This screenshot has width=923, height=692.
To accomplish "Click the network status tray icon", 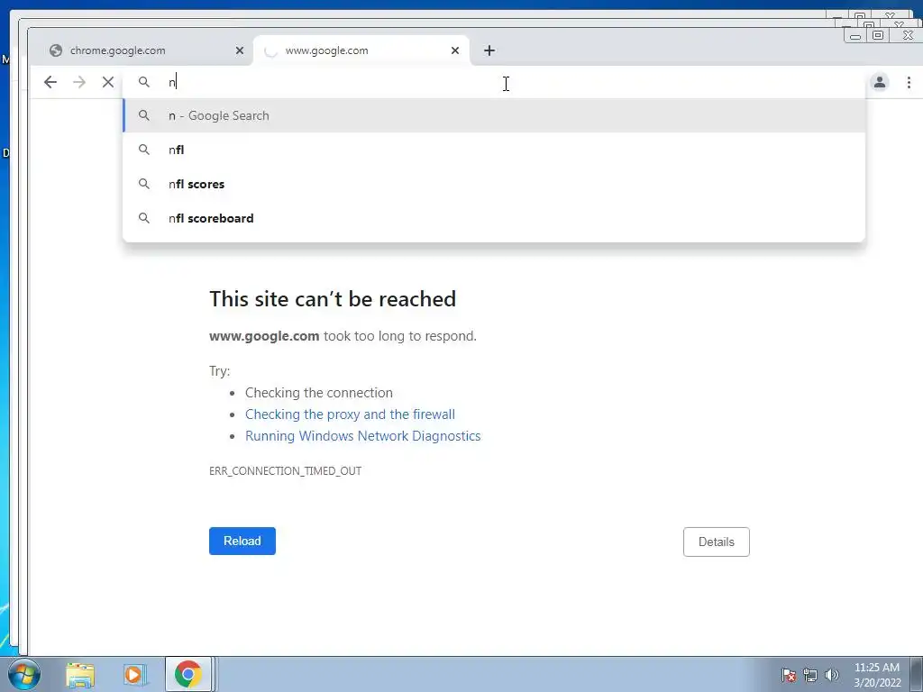I will [x=810, y=675].
